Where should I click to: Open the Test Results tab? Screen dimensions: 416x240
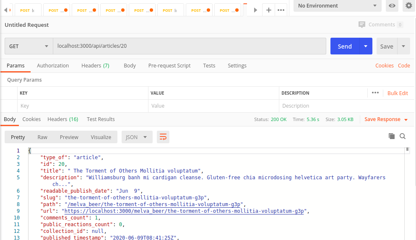coord(101,119)
